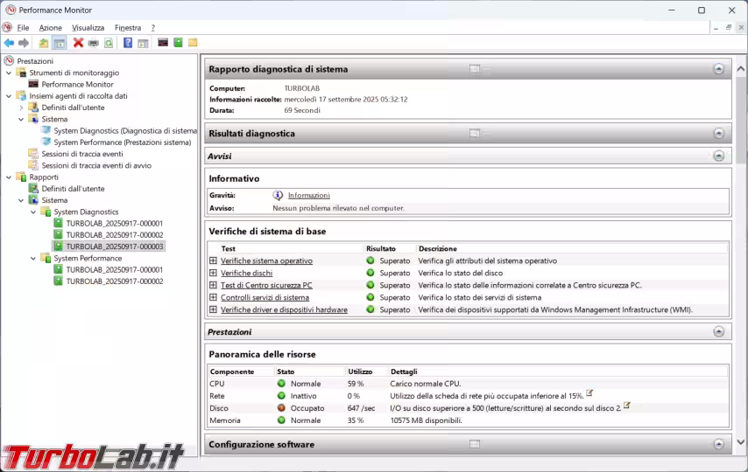
Task: Click the printer icon in toolbar
Action: click(x=94, y=43)
